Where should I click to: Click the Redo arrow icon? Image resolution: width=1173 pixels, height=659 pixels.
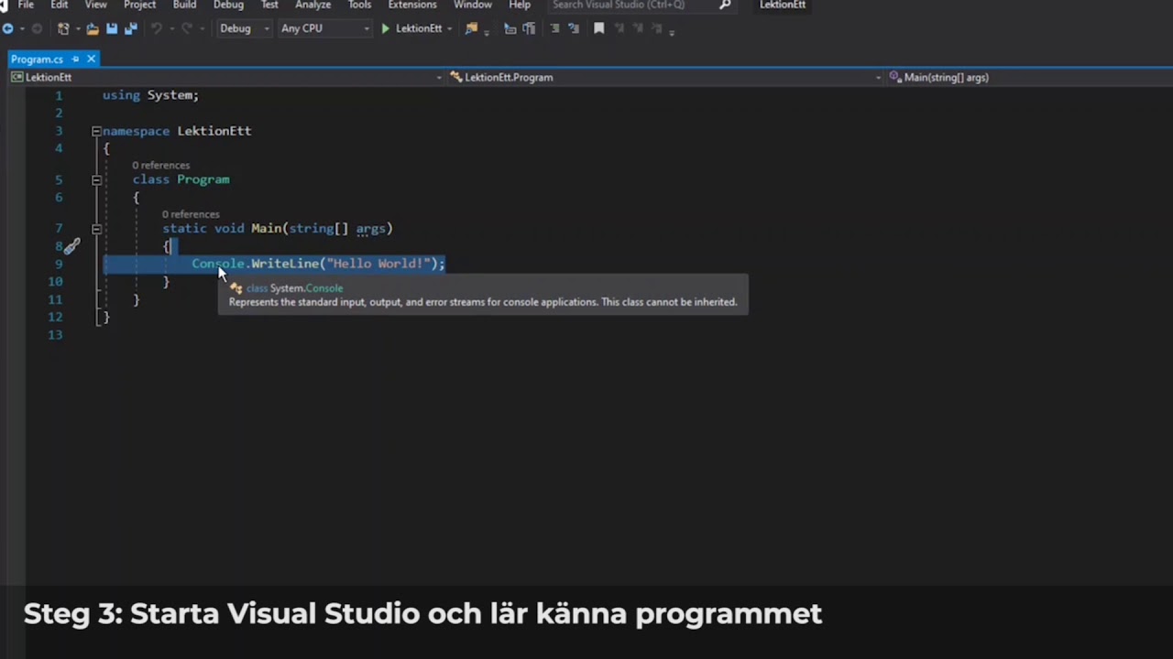[186, 28]
